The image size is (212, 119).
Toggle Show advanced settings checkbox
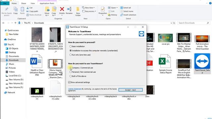click(69, 82)
